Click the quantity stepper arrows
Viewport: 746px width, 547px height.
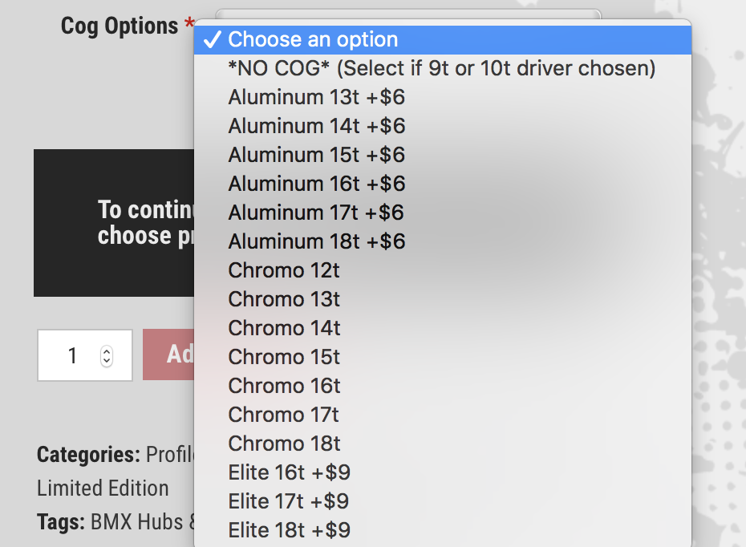click(107, 356)
